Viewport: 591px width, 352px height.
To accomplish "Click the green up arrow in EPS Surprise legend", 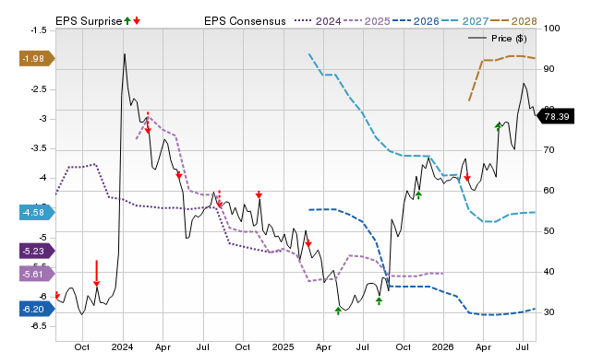I will [x=127, y=20].
